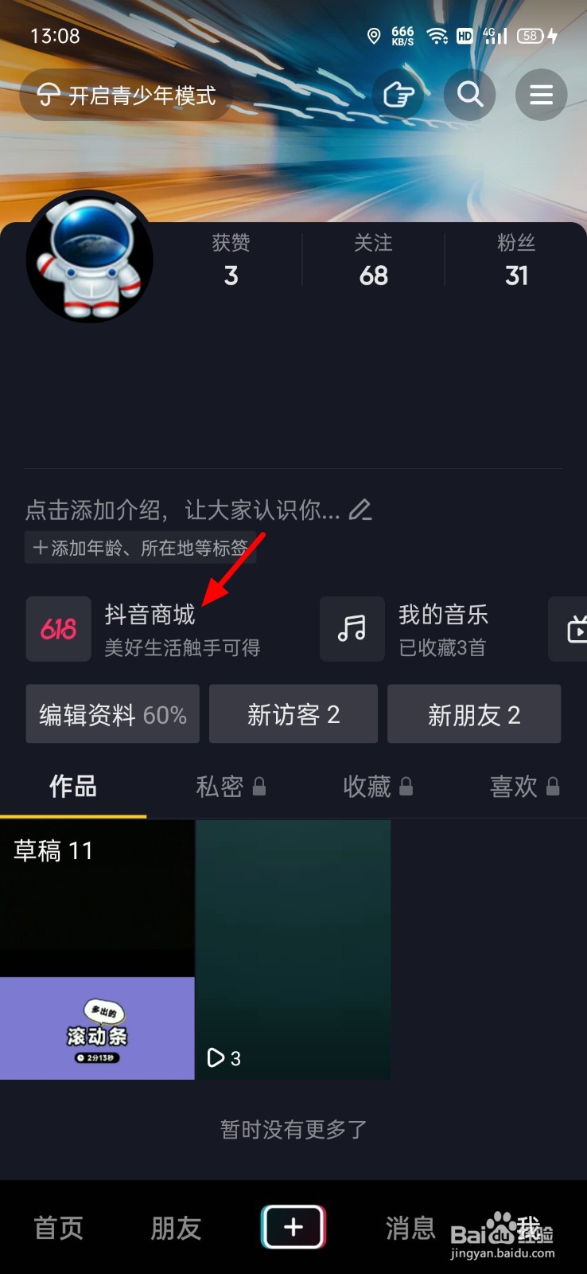Tap the plus create button
This screenshot has width=587, height=1274.
[293, 1226]
